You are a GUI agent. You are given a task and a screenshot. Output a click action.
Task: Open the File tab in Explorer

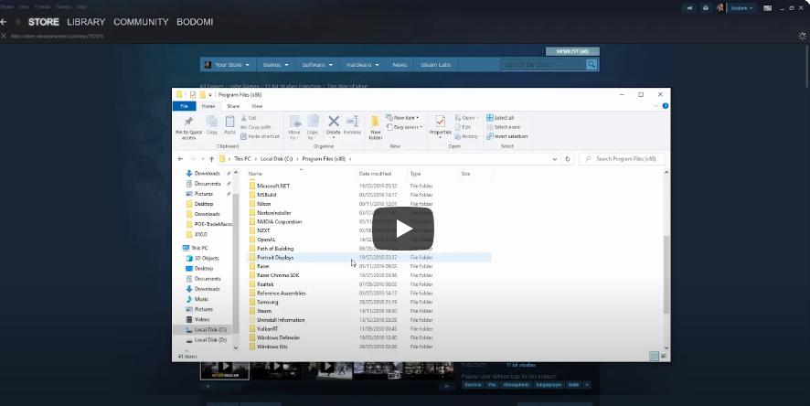pos(184,106)
